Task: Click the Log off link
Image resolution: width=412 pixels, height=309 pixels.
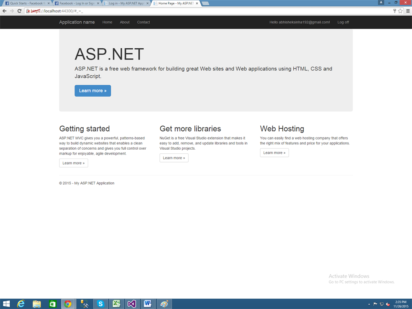Action: (x=343, y=23)
